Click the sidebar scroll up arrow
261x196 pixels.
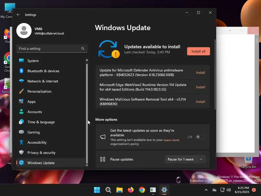point(87,60)
